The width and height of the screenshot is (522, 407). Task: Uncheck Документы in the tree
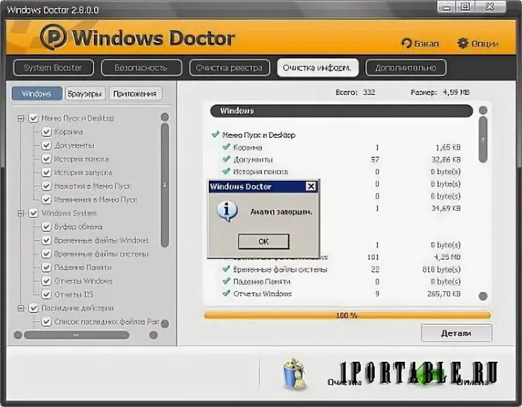[x=46, y=146]
